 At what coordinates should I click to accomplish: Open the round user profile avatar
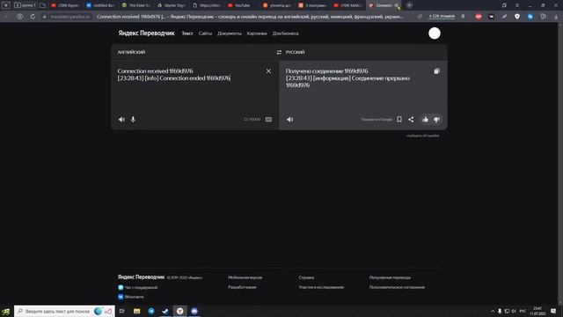click(x=435, y=33)
